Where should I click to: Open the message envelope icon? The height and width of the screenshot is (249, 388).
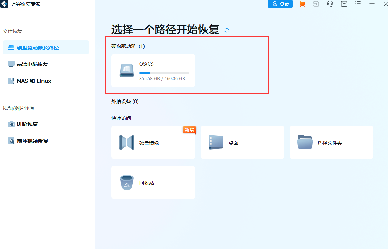point(344,4)
